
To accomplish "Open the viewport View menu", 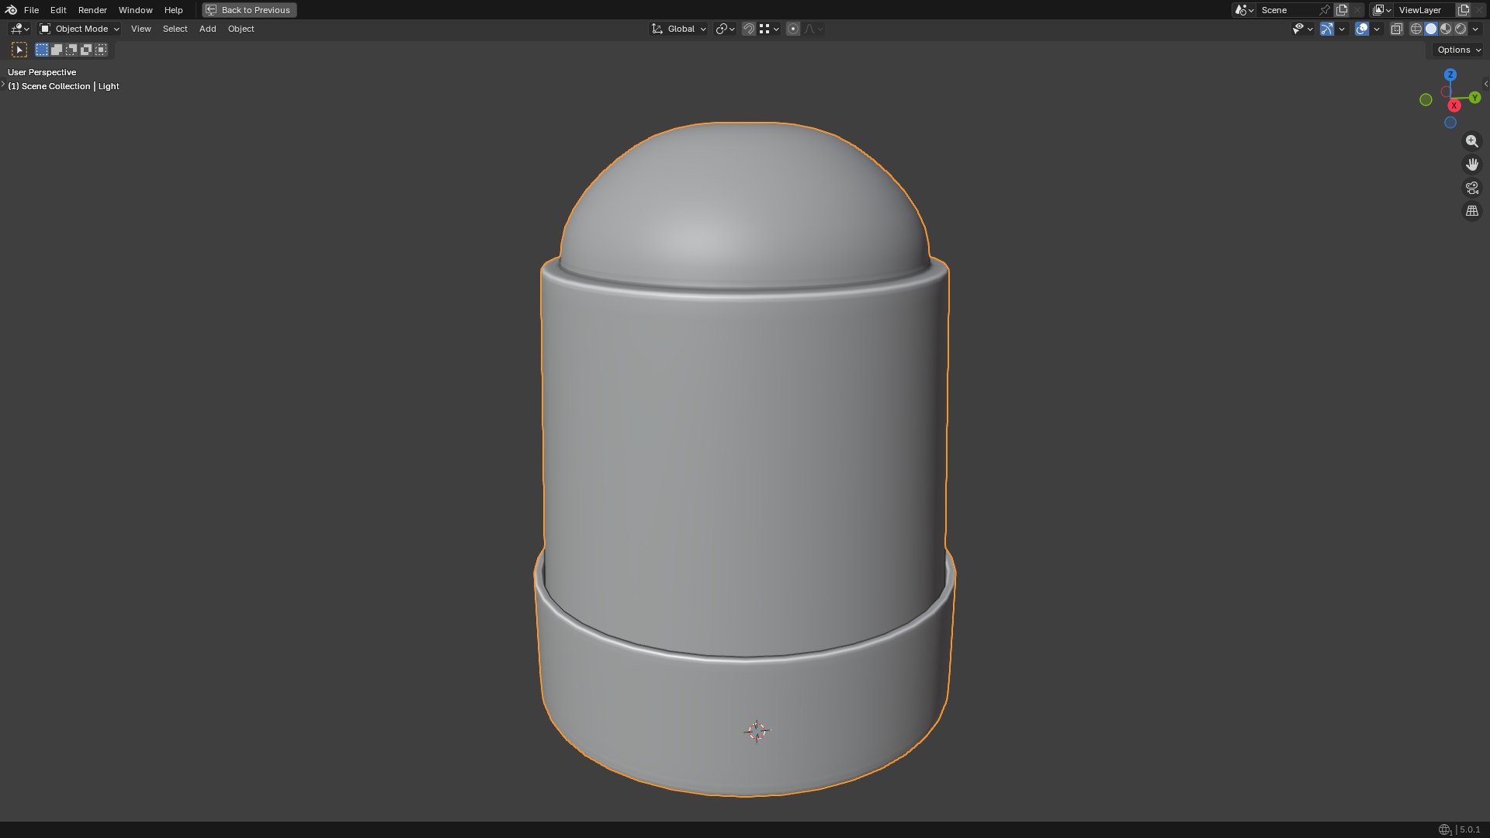I will click(x=140, y=29).
